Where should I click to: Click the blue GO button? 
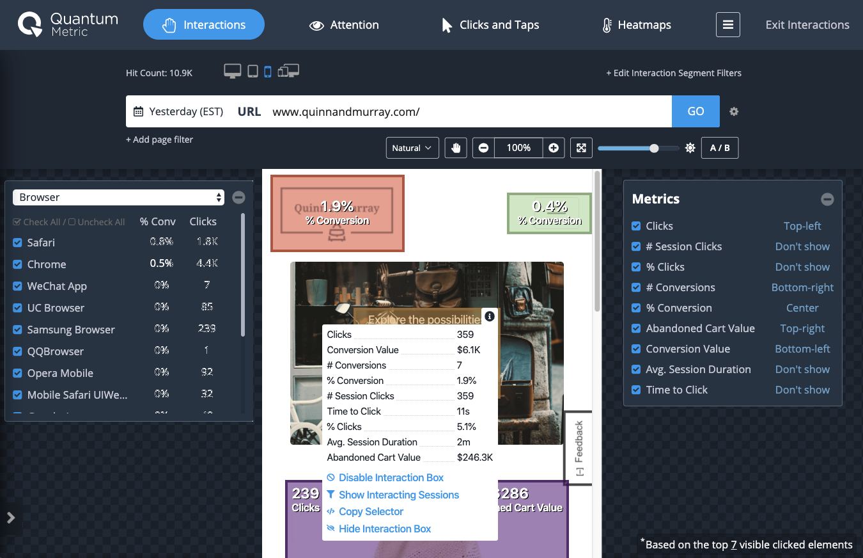coord(696,111)
